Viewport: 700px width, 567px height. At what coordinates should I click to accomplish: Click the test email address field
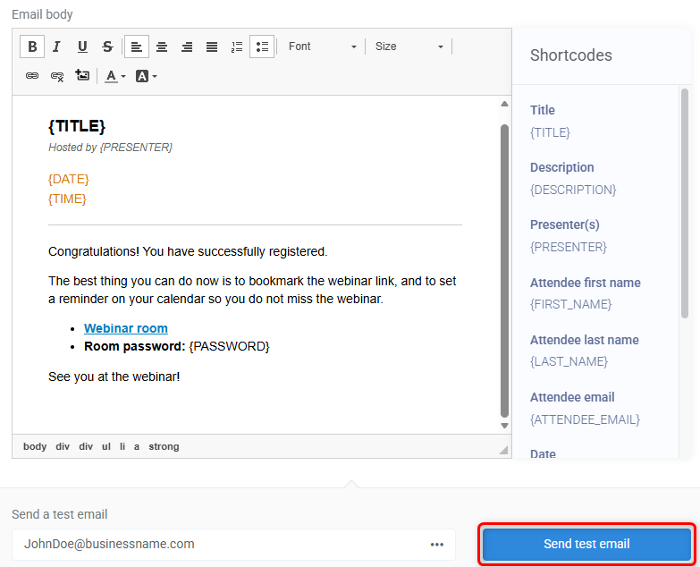[233, 545]
